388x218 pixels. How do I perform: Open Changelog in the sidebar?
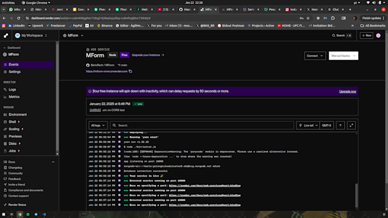pyautogui.click(x=15, y=168)
